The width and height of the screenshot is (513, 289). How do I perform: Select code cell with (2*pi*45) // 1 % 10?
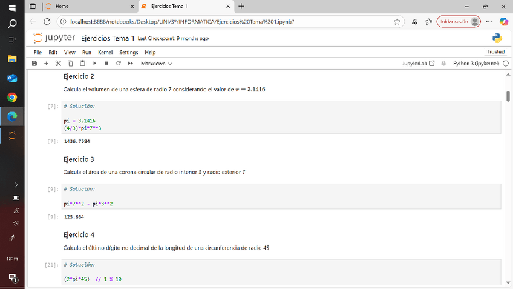281,271
